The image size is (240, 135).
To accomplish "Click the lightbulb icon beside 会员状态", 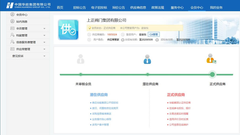I will [90, 28].
